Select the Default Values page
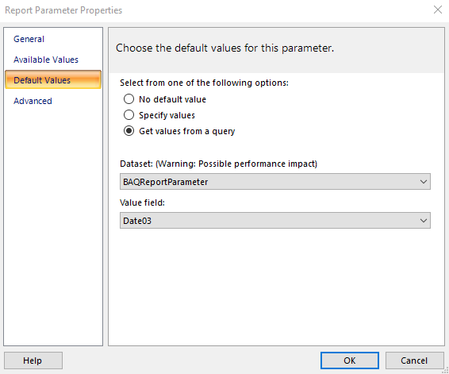 pyautogui.click(x=53, y=79)
